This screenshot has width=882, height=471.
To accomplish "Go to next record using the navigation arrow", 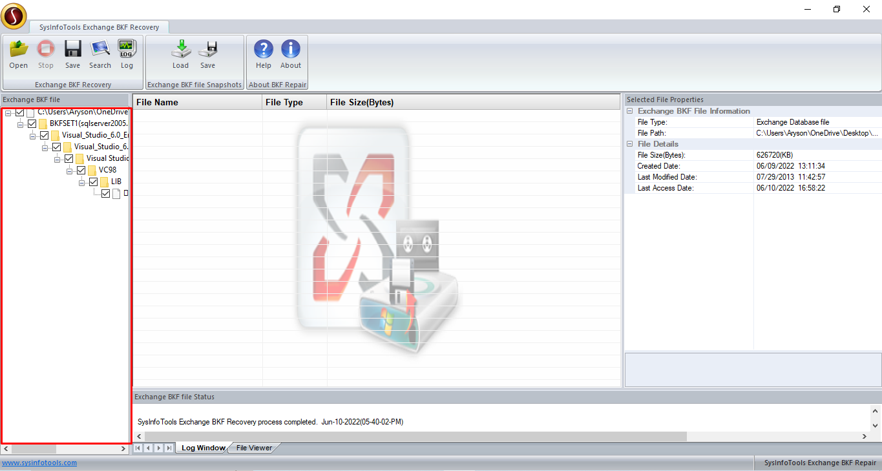I will click(159, 448).
